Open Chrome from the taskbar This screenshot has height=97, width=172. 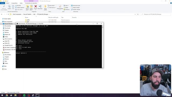click(7, 95)
